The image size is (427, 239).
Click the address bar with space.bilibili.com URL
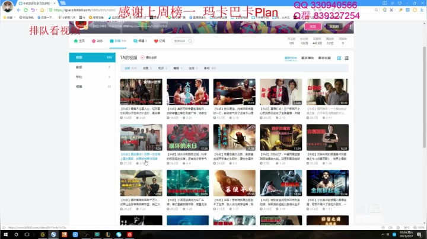(84, 10)
